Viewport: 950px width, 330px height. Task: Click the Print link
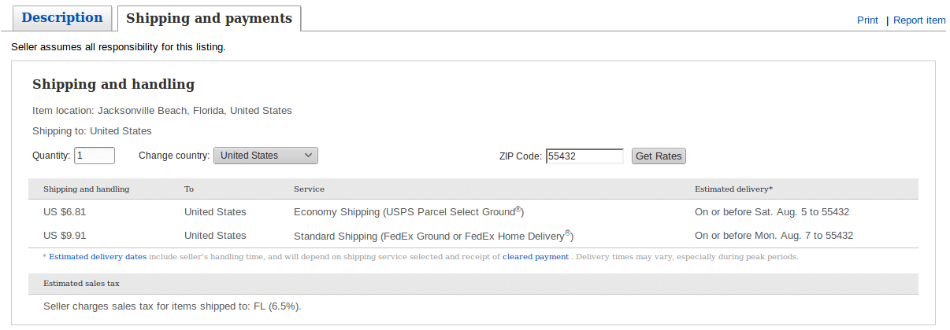[867, 20]
